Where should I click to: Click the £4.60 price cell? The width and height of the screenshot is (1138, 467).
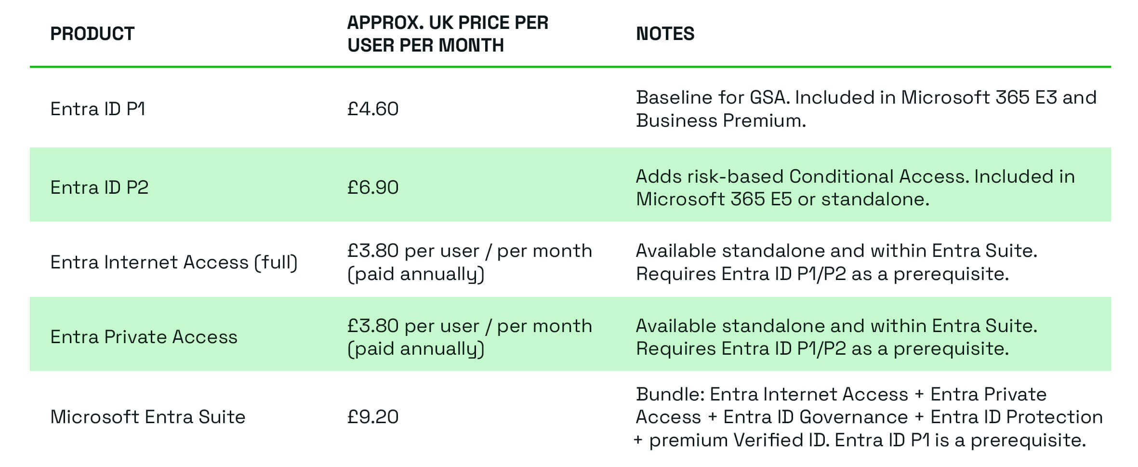(x=373, y=109)
